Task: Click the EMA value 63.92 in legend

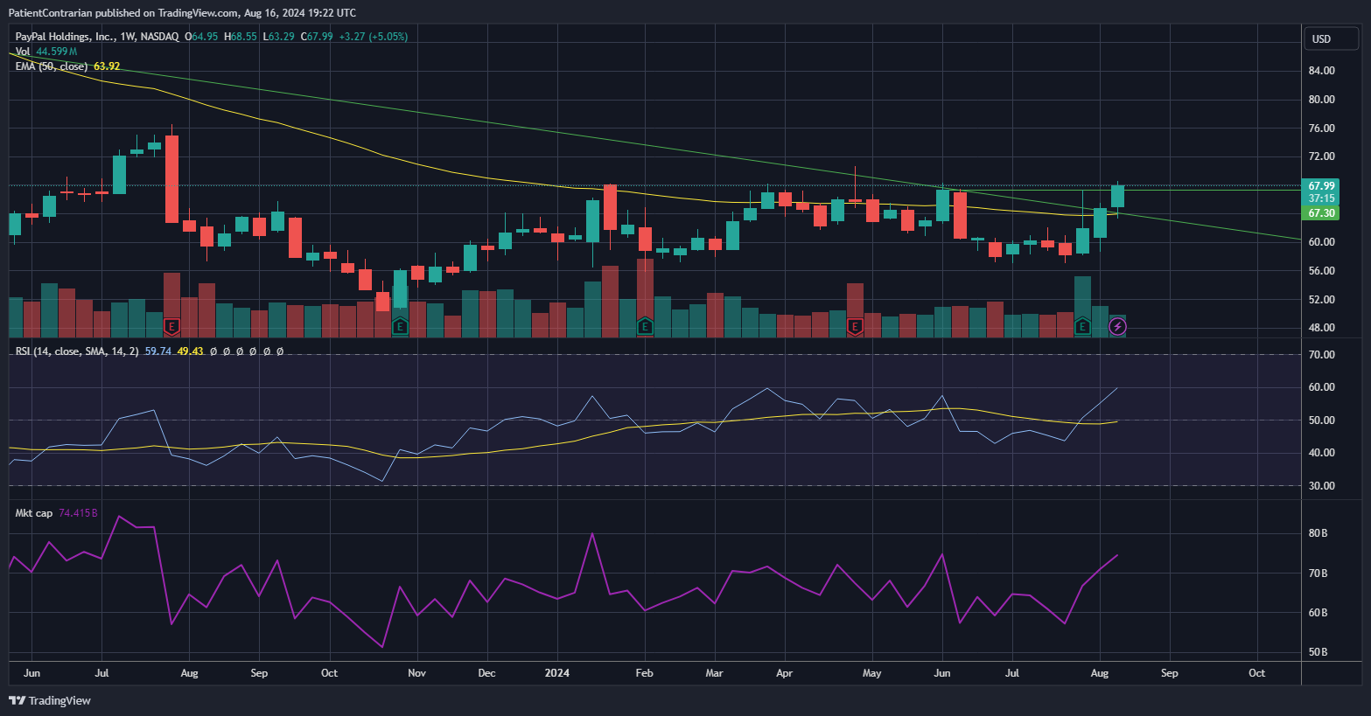Action: 107,66
